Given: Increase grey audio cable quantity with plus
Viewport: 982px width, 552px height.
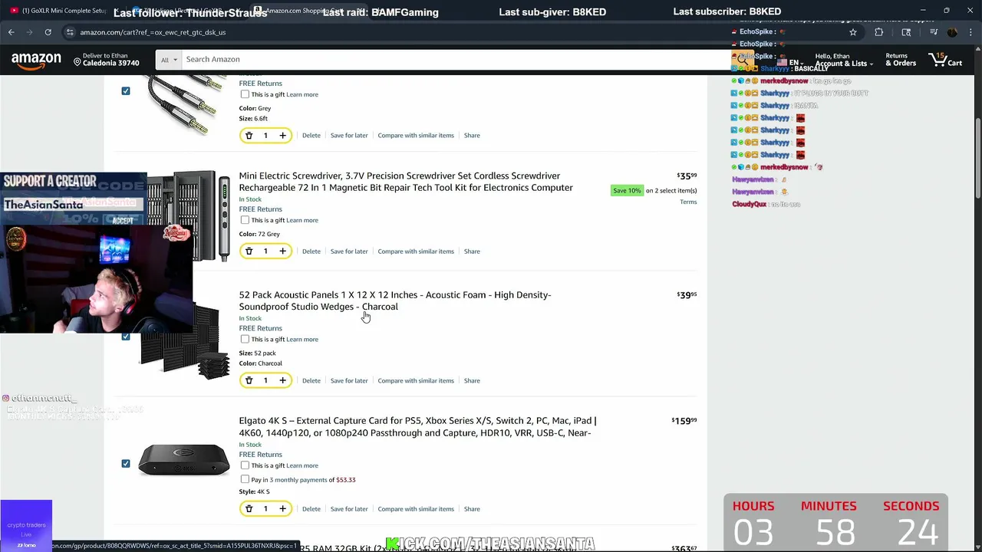Looking at the screenshot, I should [282, 136].
